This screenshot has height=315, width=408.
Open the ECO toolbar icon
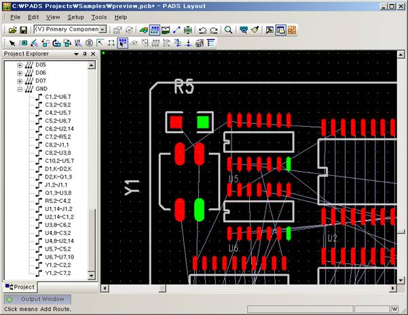[177, 30]
